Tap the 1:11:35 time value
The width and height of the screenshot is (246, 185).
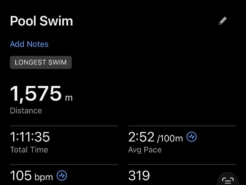30,137
